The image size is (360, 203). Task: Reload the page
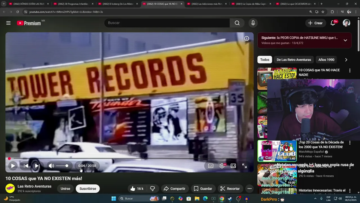tap(17, 12)
